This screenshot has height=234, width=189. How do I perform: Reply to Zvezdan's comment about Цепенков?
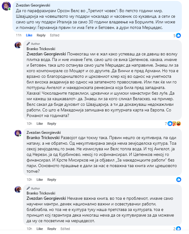[x=52, y=180]
